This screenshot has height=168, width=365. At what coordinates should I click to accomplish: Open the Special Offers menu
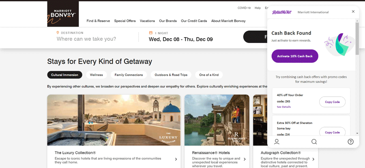click(x=125, y=21)
